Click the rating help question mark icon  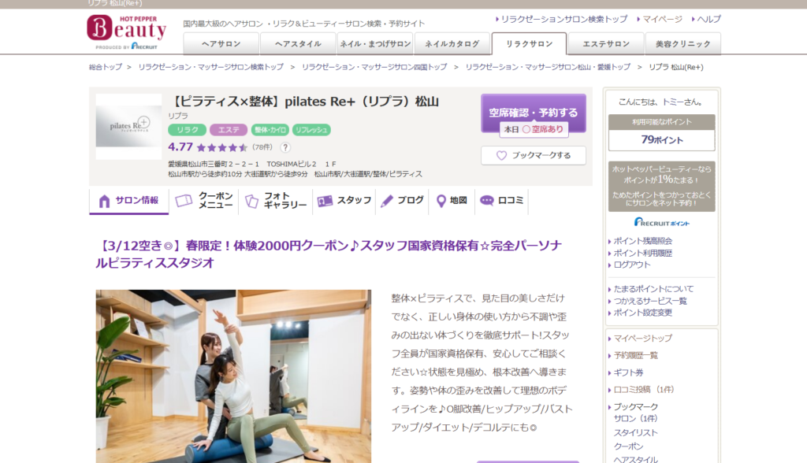coord(285,147)
